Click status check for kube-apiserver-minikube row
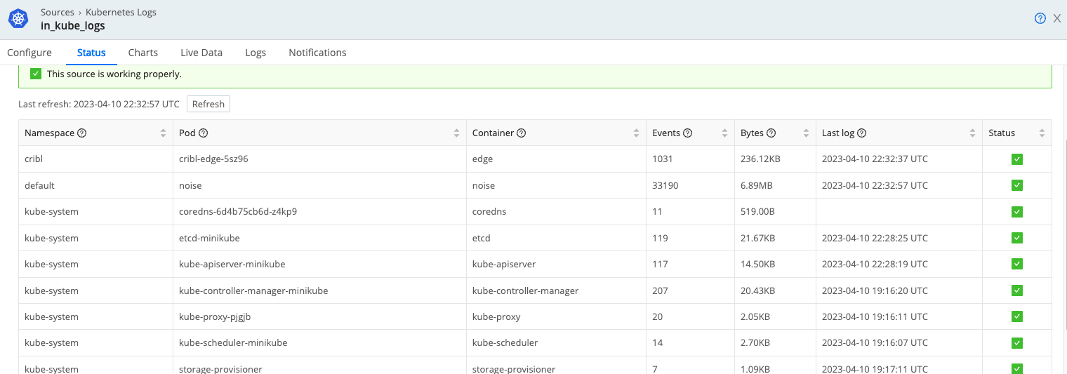1067x374 pixels. pyautogui.click(x=1017, y=264)
